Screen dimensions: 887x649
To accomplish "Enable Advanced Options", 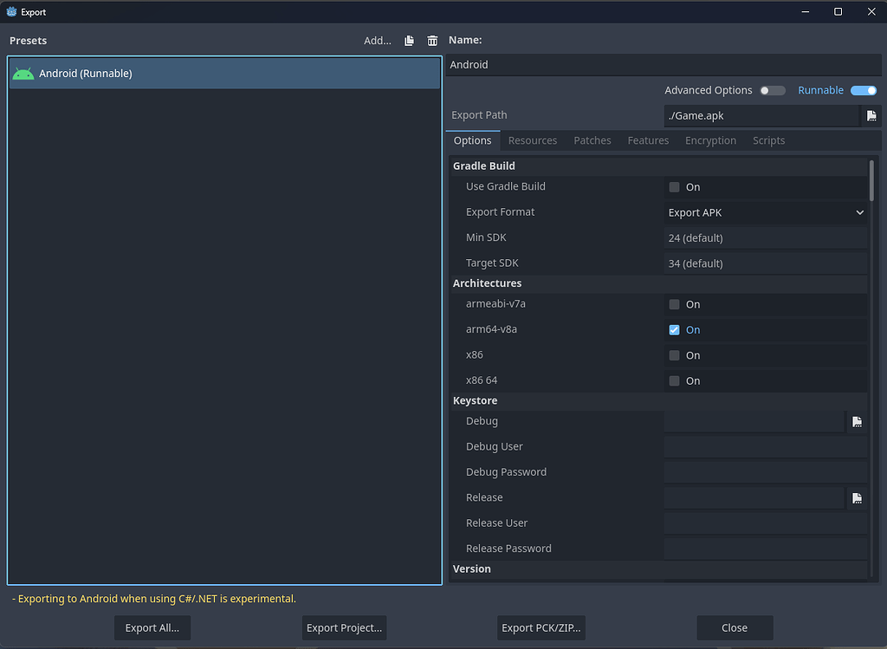I will coord(772,90).
